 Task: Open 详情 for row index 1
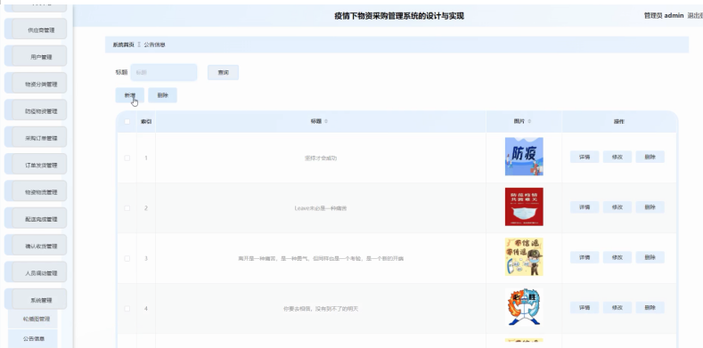pos(584,158)
